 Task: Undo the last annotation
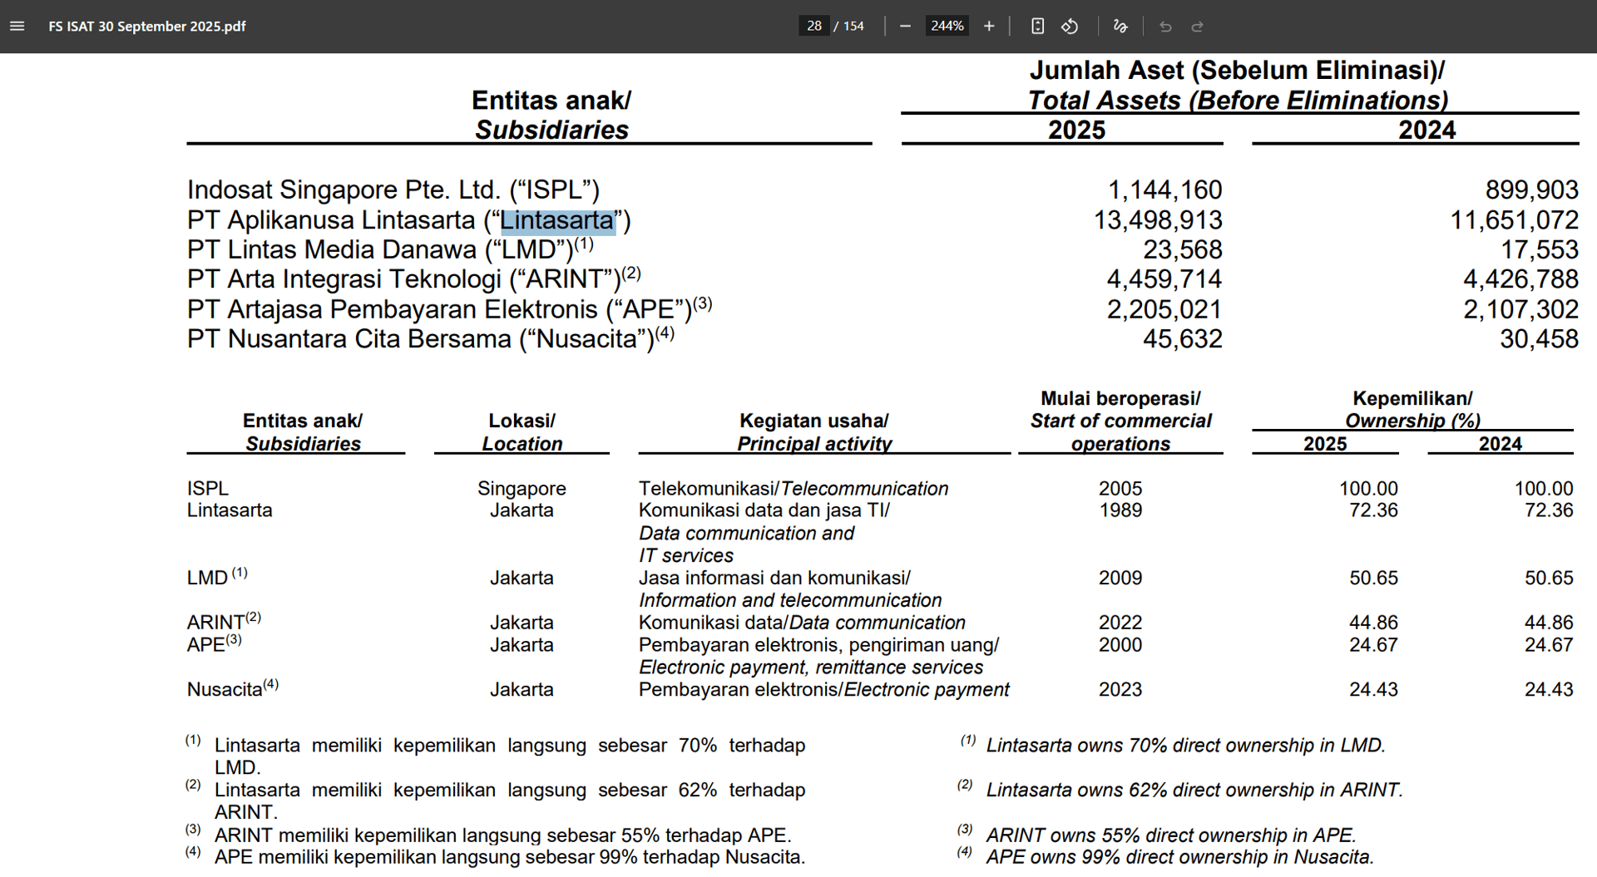point(1165,26)
